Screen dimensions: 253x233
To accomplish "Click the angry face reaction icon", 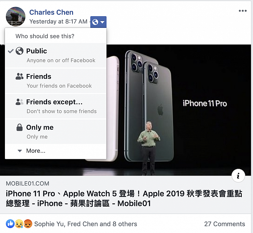I will [x=28, y=224].
